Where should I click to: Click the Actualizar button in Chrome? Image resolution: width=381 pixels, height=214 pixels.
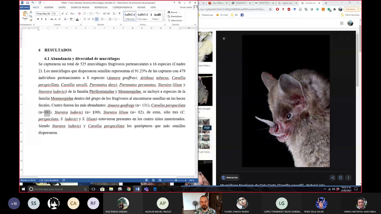351,9
